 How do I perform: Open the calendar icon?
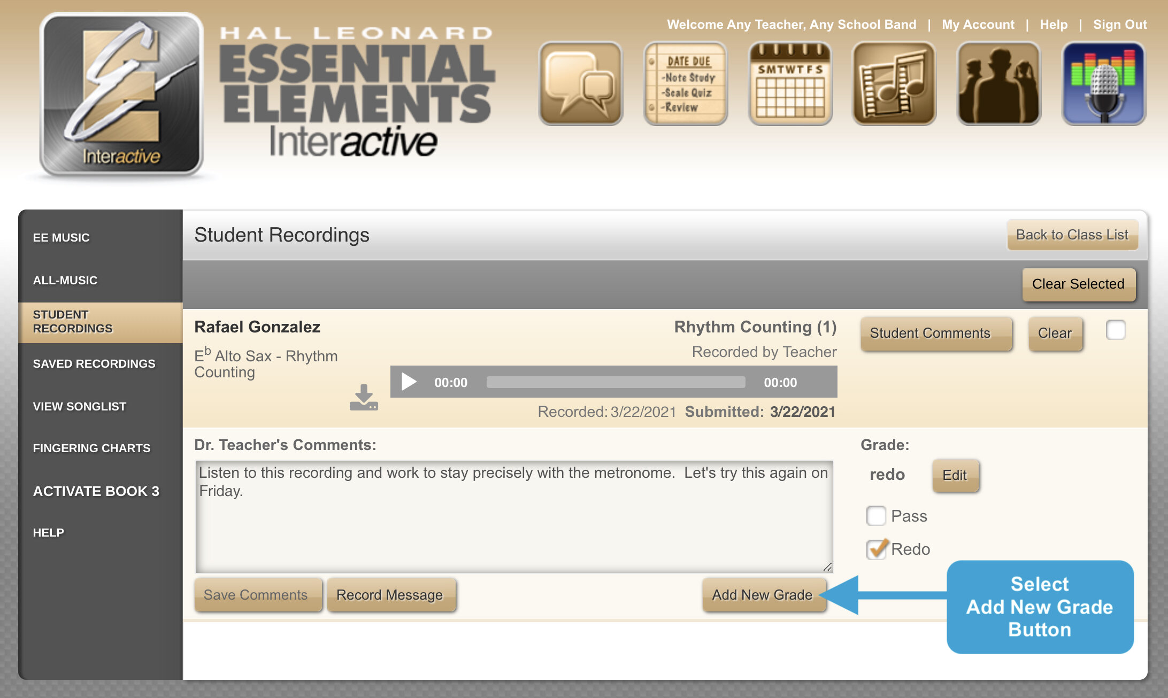(x=790, y=84)
